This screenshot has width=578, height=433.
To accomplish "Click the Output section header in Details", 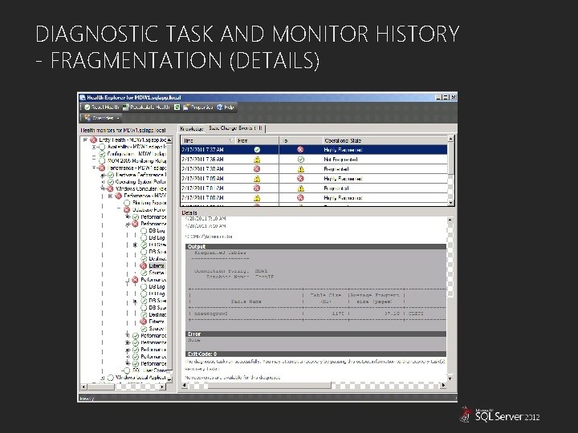I will coord(315,247).
